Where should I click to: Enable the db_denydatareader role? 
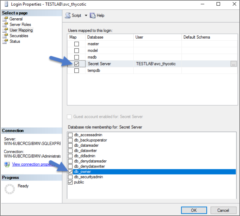coord(70,161)
